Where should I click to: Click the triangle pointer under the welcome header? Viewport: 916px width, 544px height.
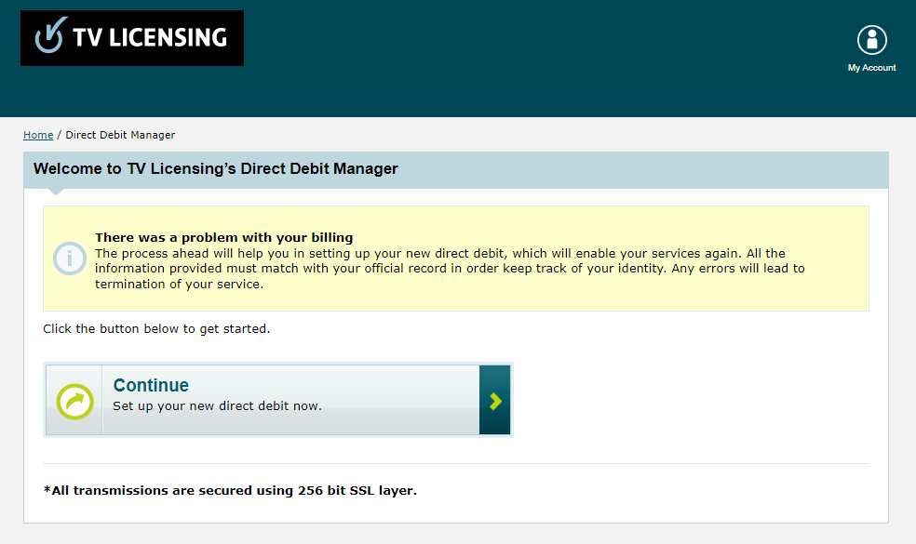56,192
